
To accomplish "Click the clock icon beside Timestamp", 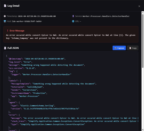I will [5, 16].
